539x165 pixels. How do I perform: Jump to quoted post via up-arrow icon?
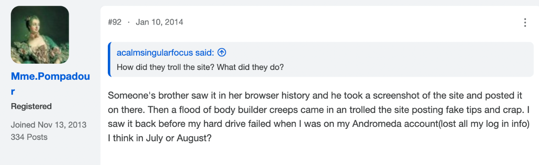point(221,53)
